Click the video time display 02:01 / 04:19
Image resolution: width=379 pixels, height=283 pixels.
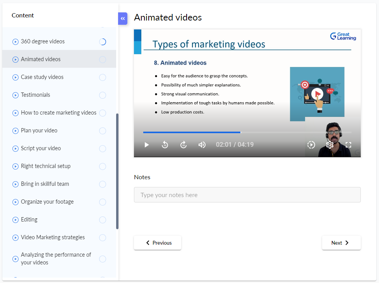[x=235, y=144]
